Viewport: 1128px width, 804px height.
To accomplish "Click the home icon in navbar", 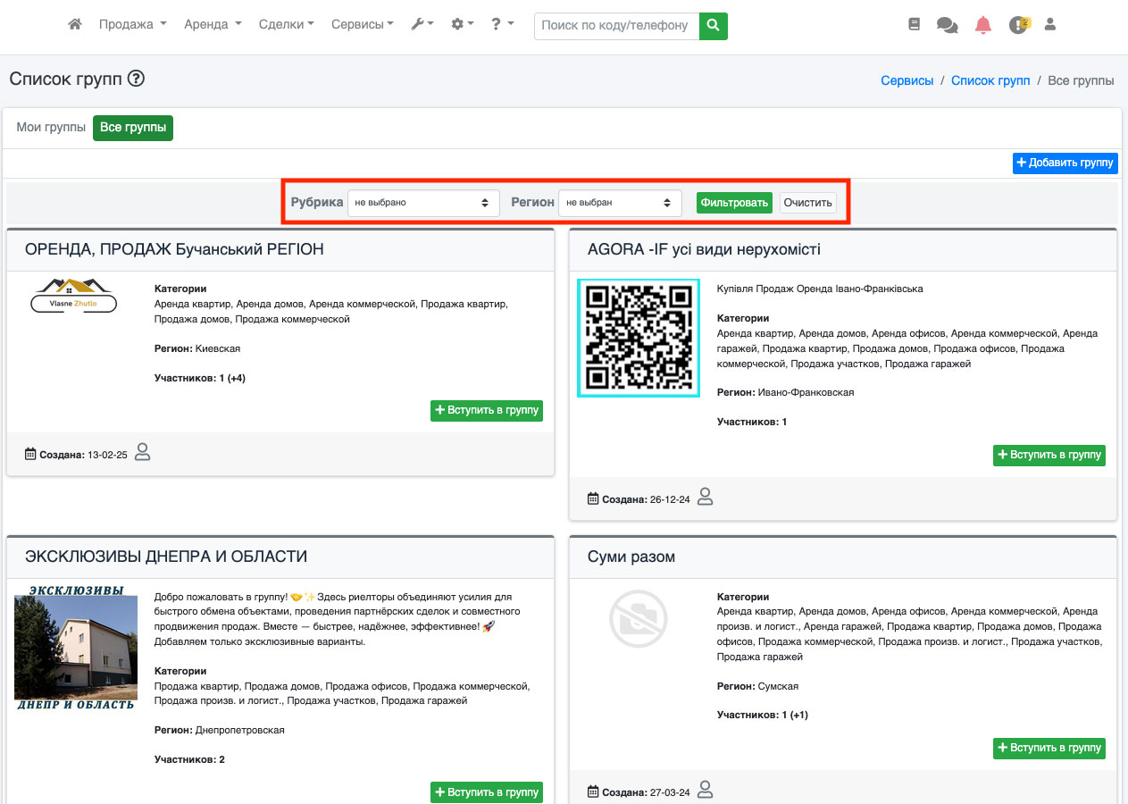I will pos(75,25).
